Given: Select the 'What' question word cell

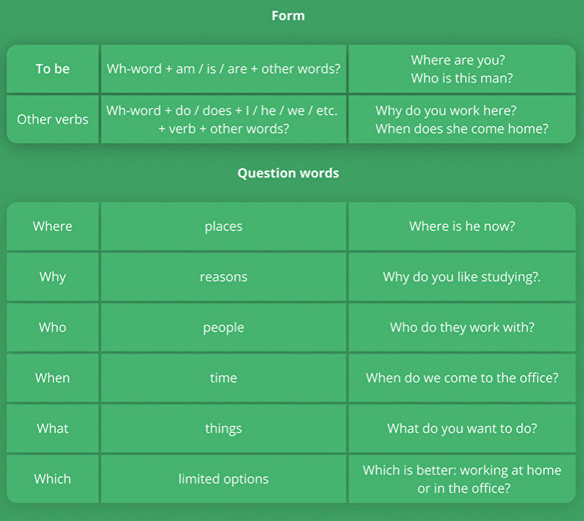Looking at the screenshot, I should coord(52,429).
